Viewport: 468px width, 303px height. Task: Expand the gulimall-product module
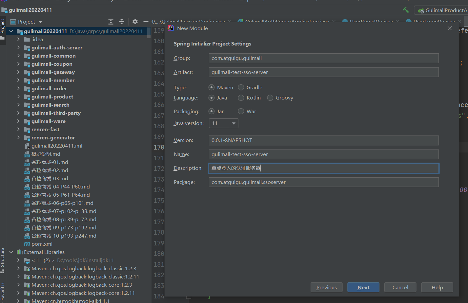[x=18, y=97]
